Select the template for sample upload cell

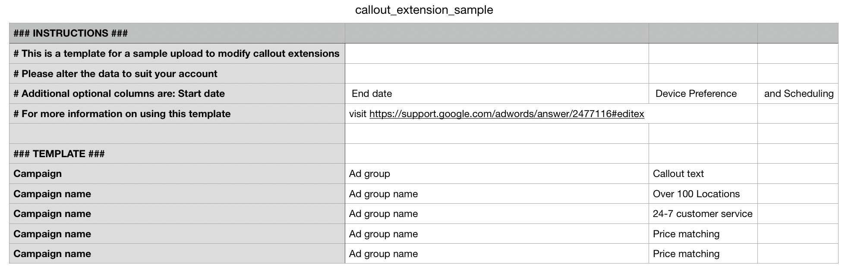coord(177,54)
